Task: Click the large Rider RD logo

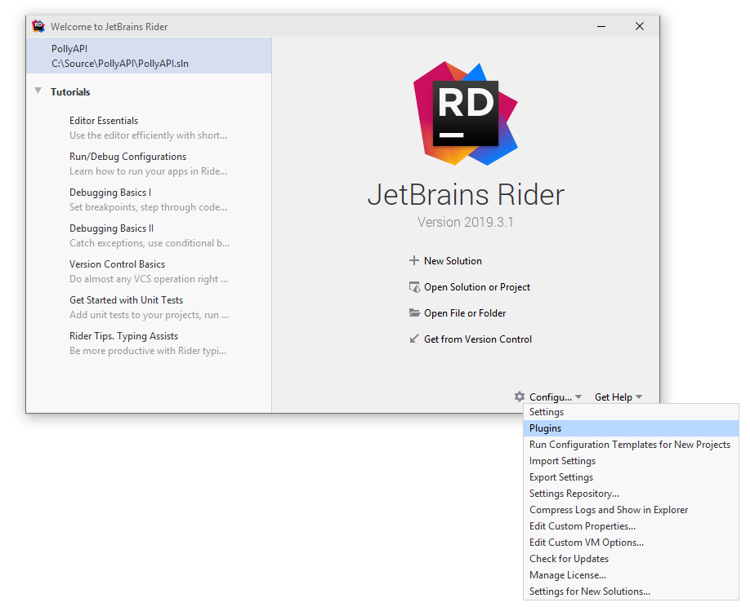Action: 466,113
